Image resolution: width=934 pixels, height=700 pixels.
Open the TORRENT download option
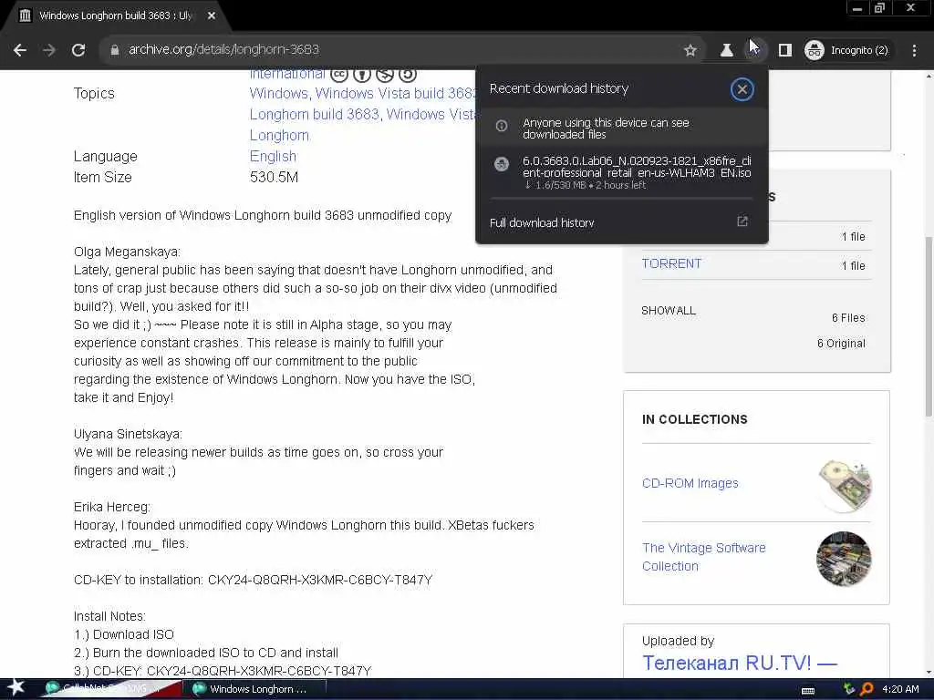tap(671, 263)
